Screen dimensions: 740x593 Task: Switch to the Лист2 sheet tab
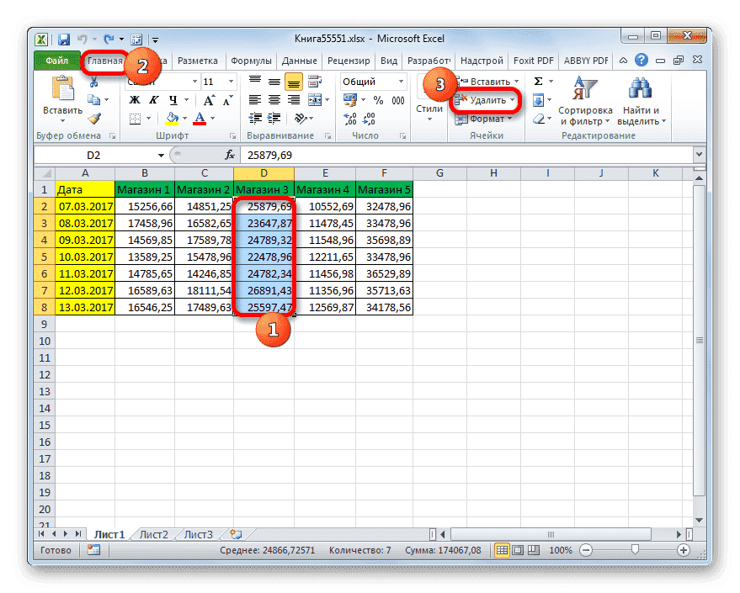tap(153, 533)
